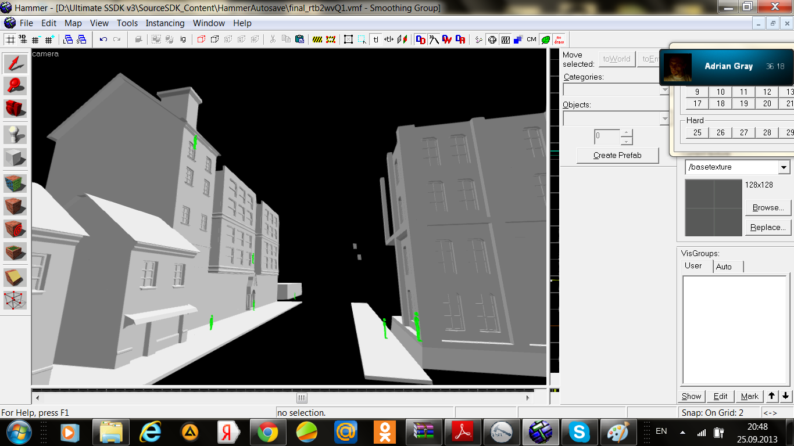Click the Create Prefab button
794x446 pixels.
617,155
